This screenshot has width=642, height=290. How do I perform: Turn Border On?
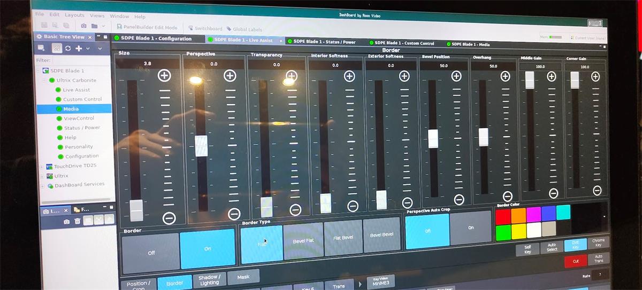pos(208,249)
